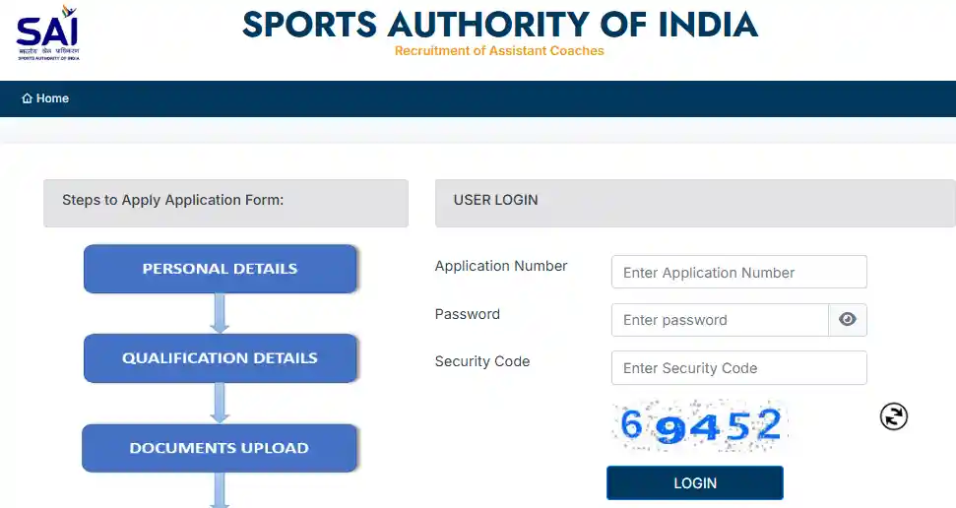Click the Home house icon

pos(28,98)
